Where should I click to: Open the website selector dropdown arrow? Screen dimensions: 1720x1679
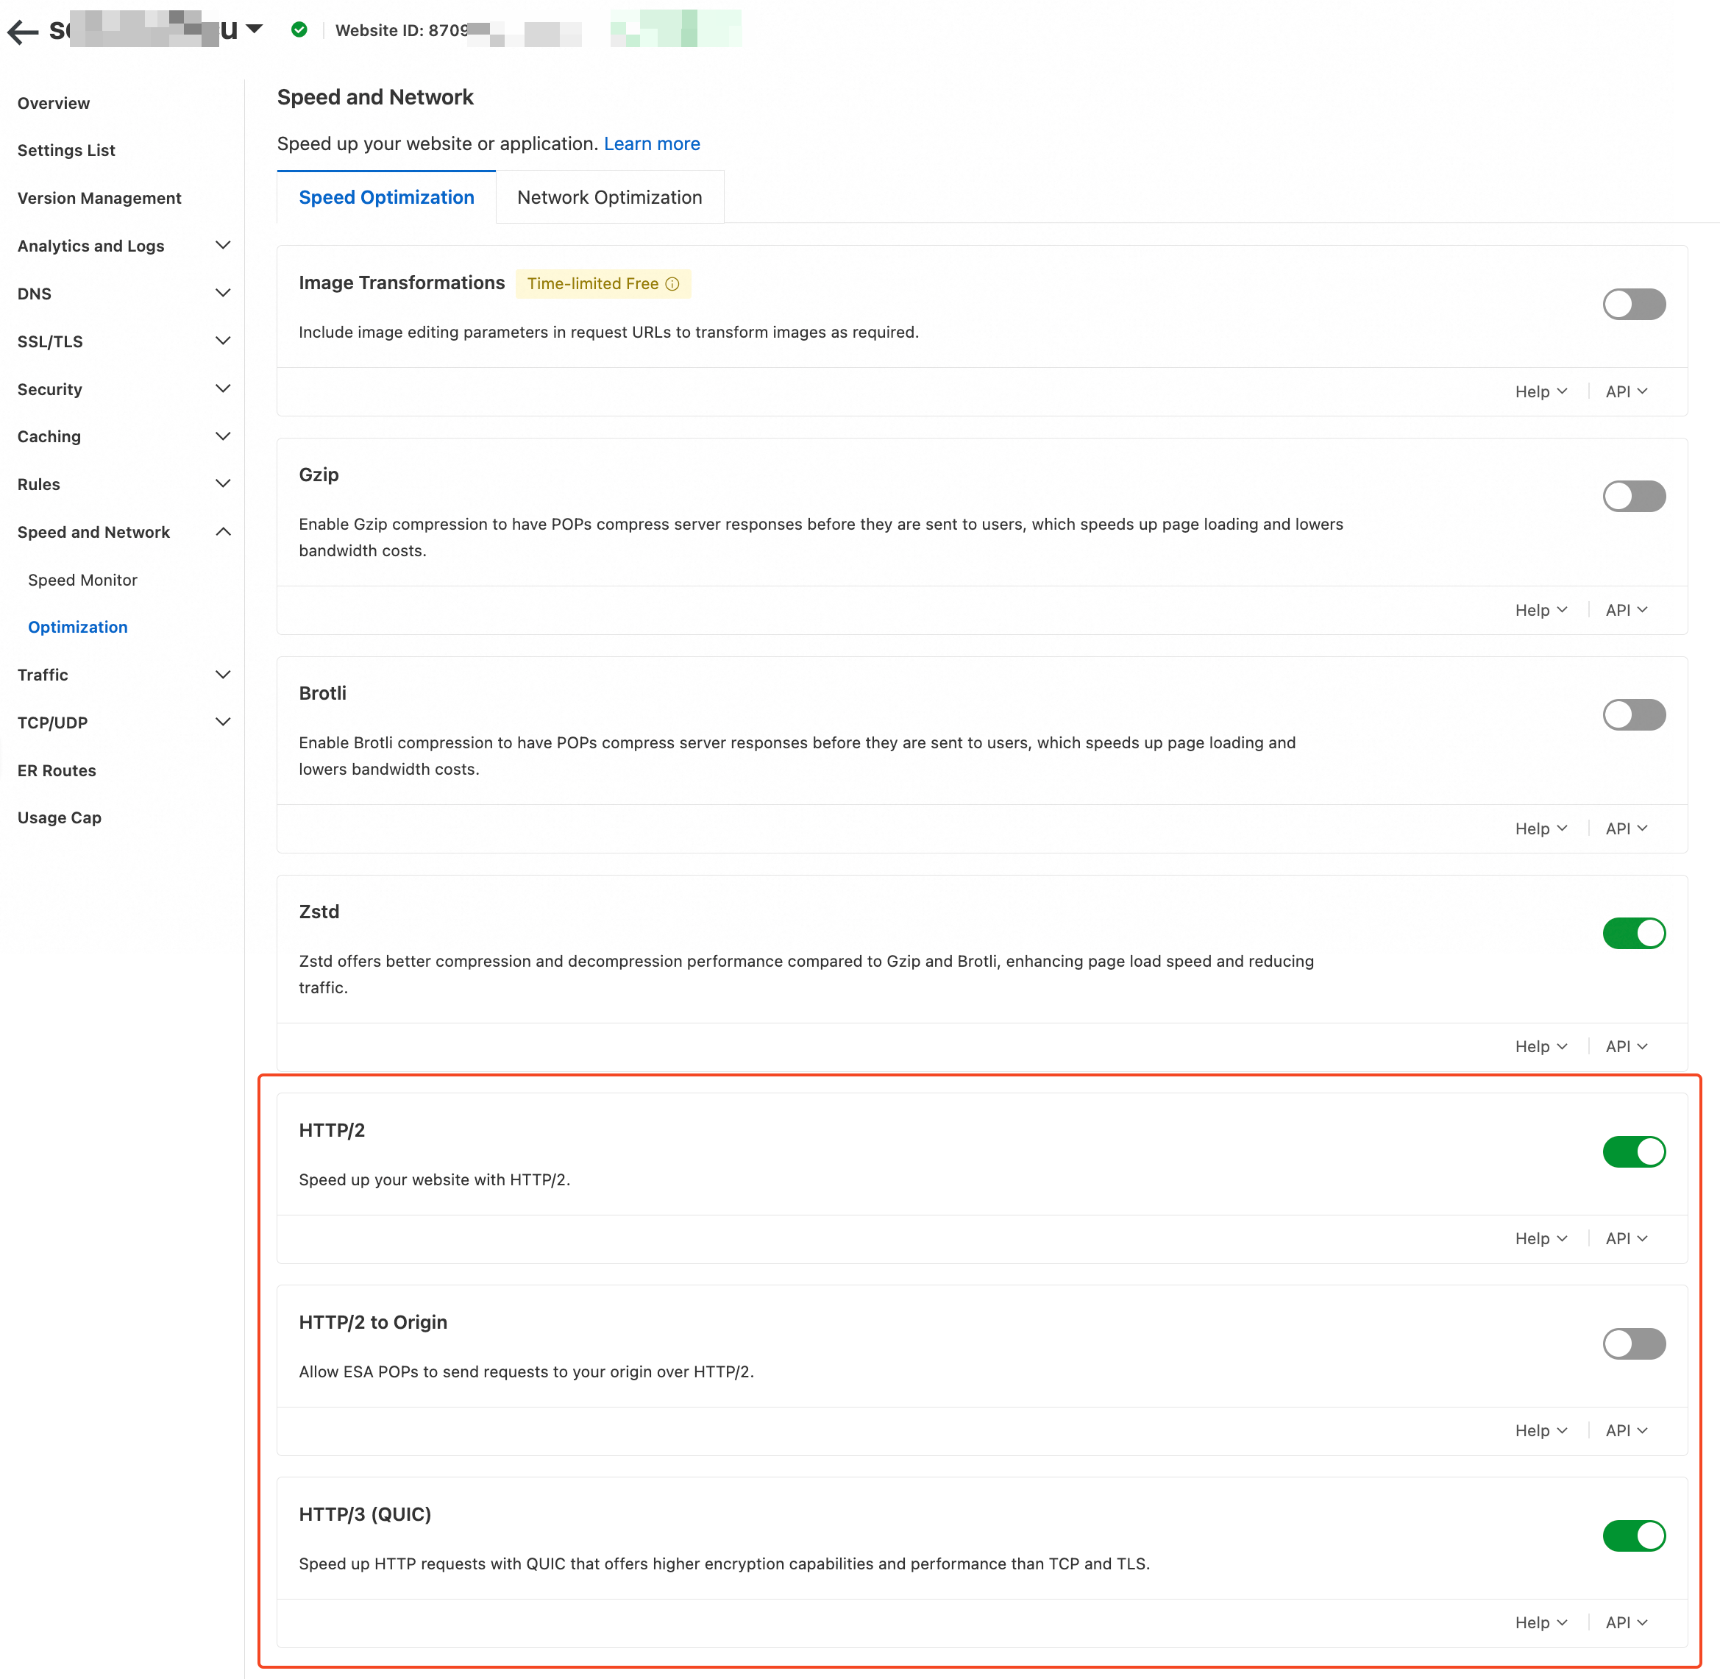point(255,29)
